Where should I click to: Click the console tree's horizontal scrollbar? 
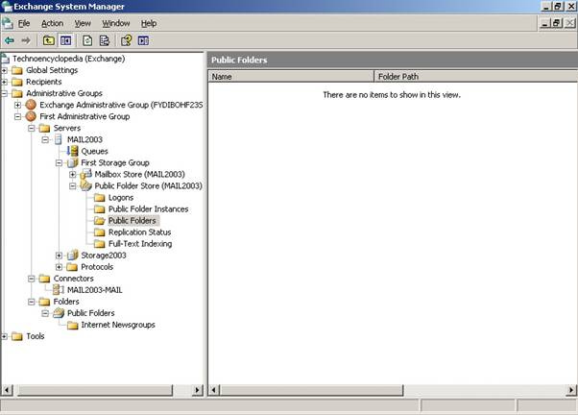96,390
